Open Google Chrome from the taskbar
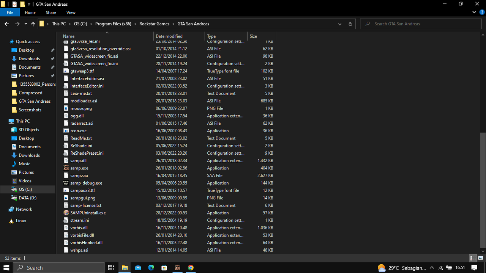This screenshot has width=486, height=273. tap(191, 268)
